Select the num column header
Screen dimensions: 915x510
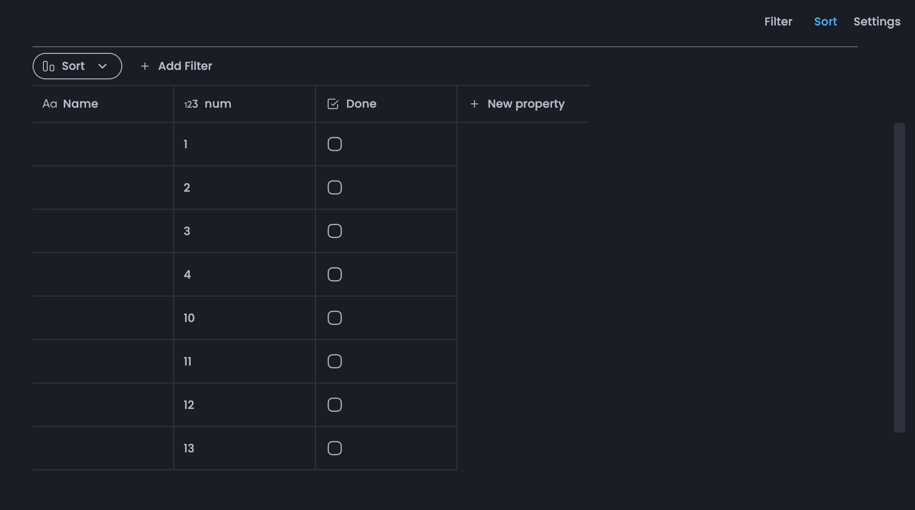[218, 104]
